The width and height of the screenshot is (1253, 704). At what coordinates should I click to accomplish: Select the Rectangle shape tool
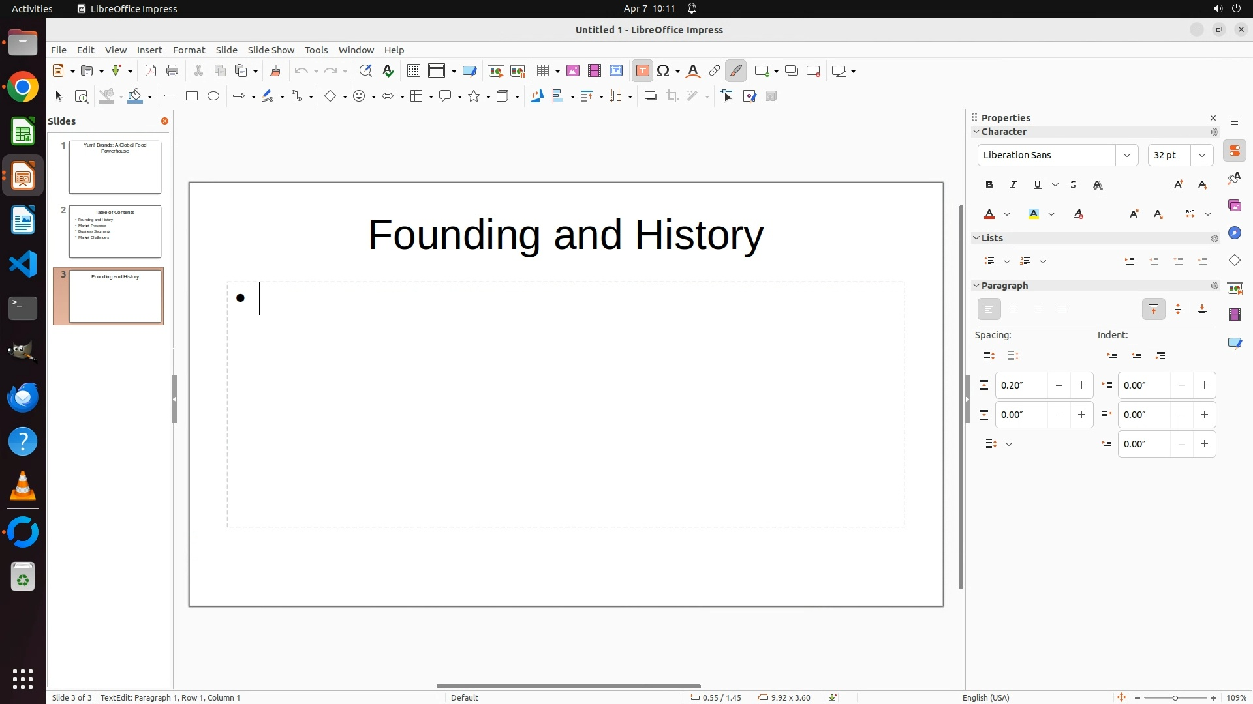click(x=192, y=96)
